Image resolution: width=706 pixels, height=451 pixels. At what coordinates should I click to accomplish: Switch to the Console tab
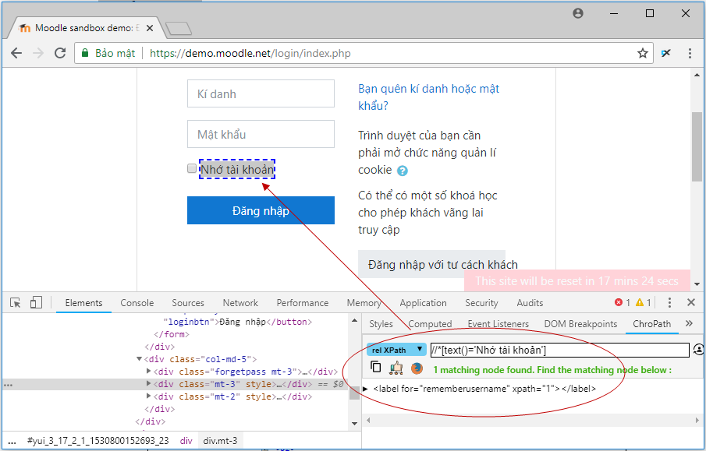137,303
